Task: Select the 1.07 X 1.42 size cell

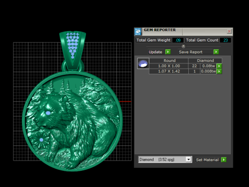Action: click(x=169, y=71)
